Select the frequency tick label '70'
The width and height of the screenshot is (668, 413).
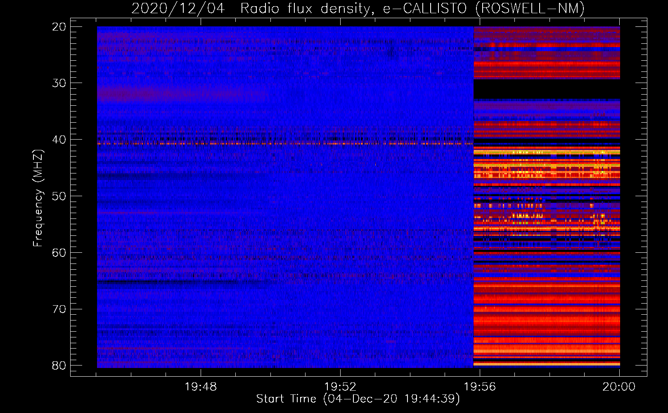[x=59, y=309]
